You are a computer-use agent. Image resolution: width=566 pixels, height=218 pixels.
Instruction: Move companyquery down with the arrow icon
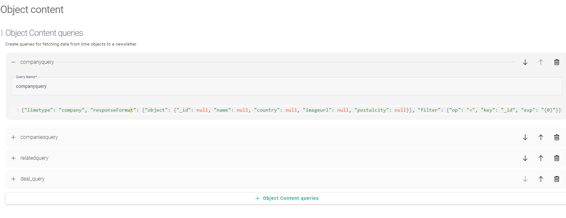[525, 62]
